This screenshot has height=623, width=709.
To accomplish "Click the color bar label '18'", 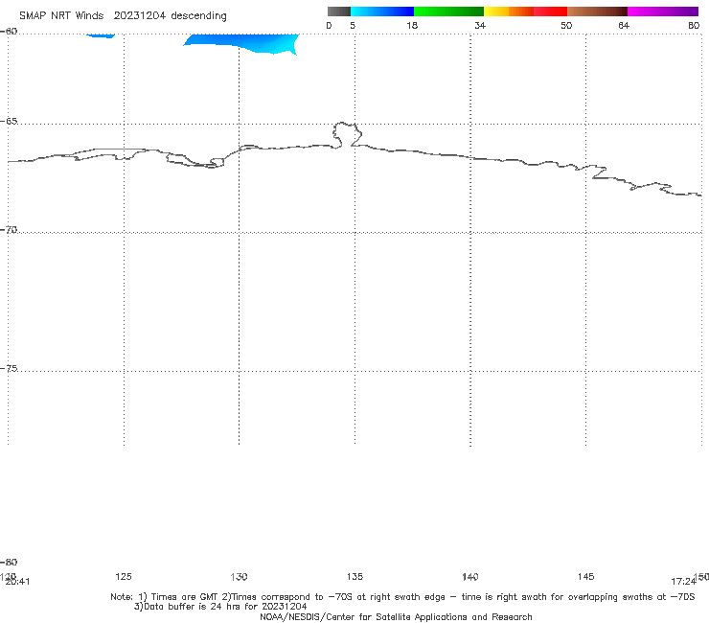I will point(411,25).
